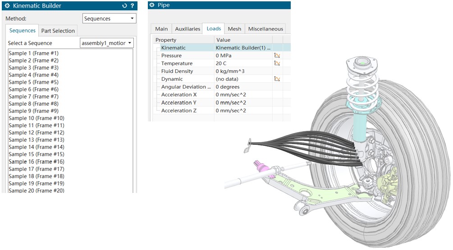Edit the 0 kg/mm^3 density value

click(243, 71)
